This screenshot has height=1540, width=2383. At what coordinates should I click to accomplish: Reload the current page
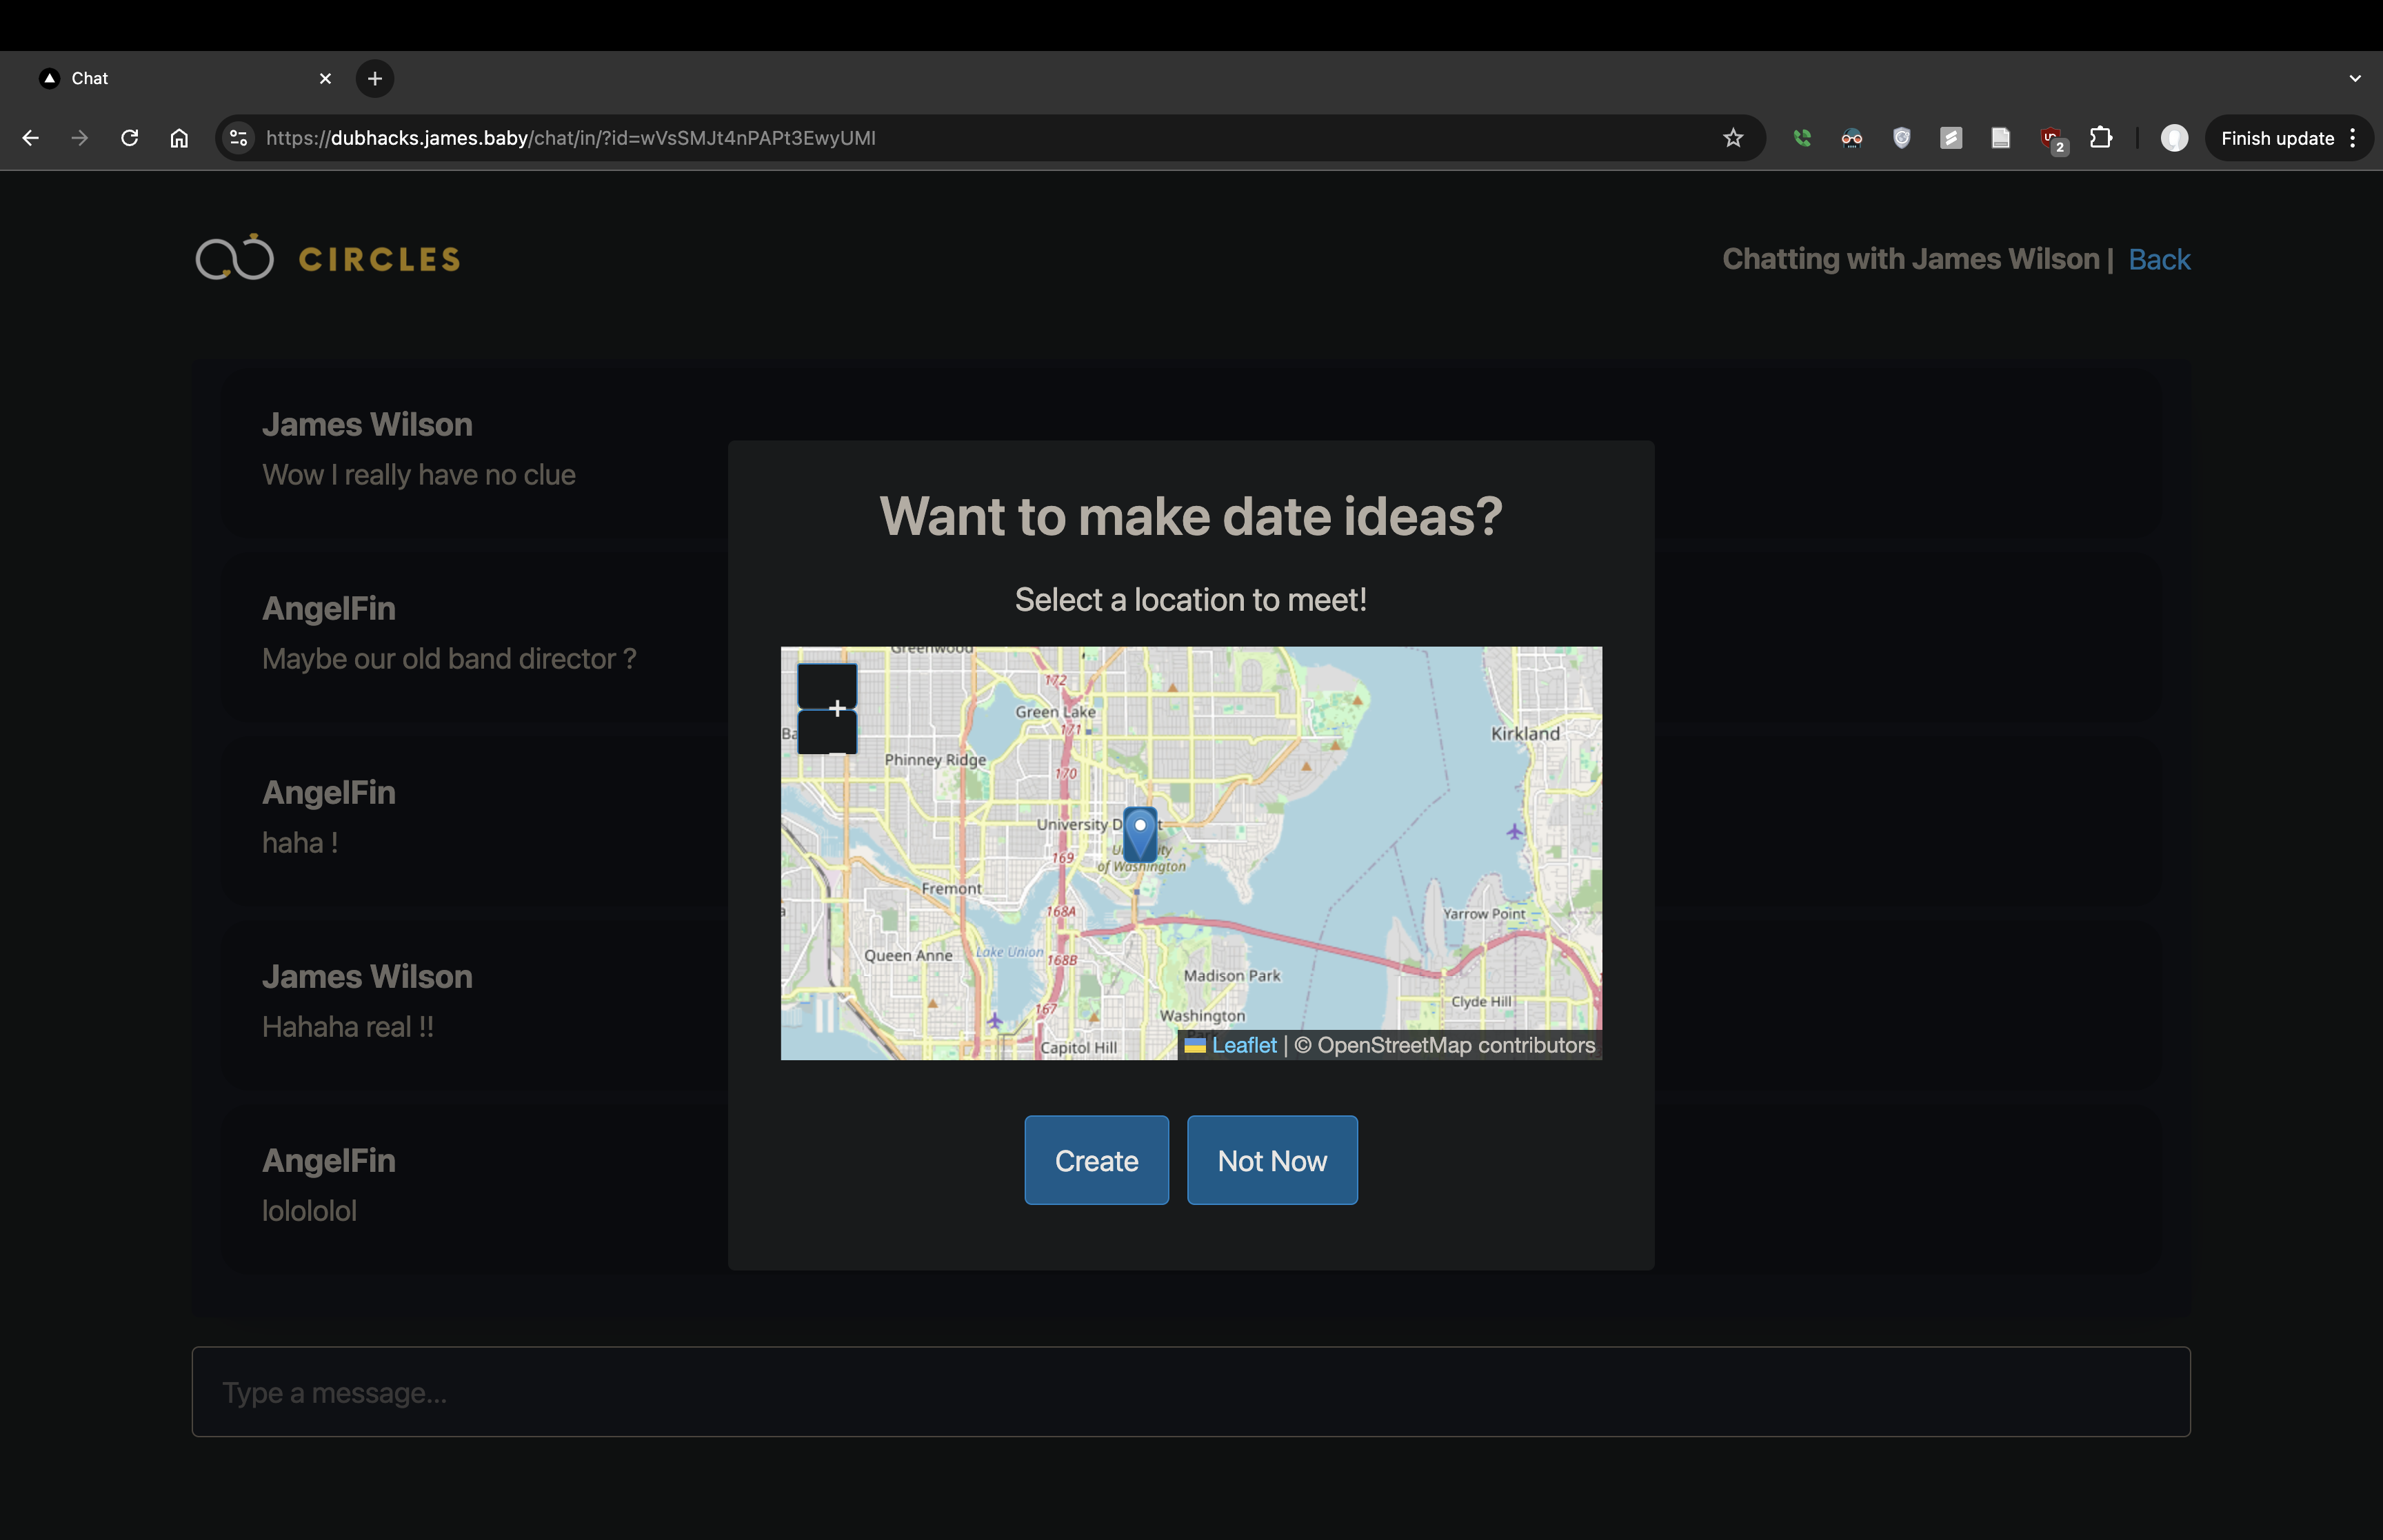coord(130,138)
